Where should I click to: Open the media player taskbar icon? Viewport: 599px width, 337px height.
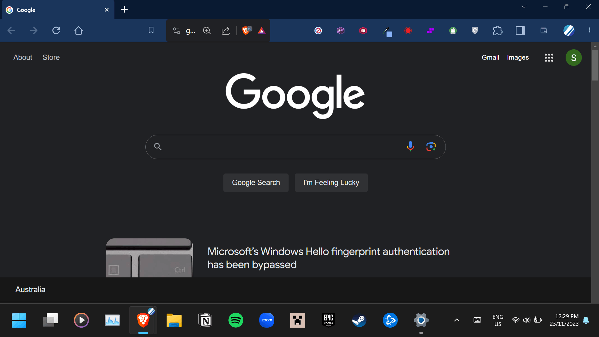[81, 320]
